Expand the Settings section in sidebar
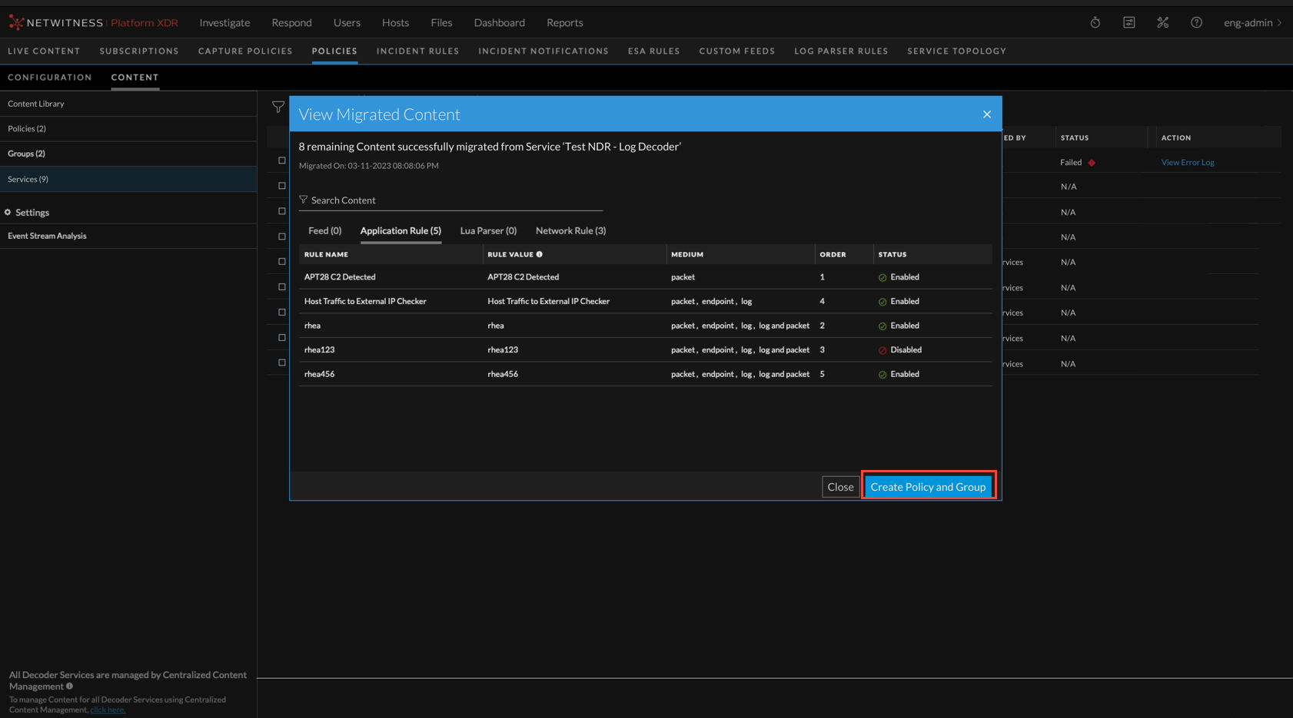Image resolution: width=1293 pixels, height=718 pixels. click(x=32, y=213)
